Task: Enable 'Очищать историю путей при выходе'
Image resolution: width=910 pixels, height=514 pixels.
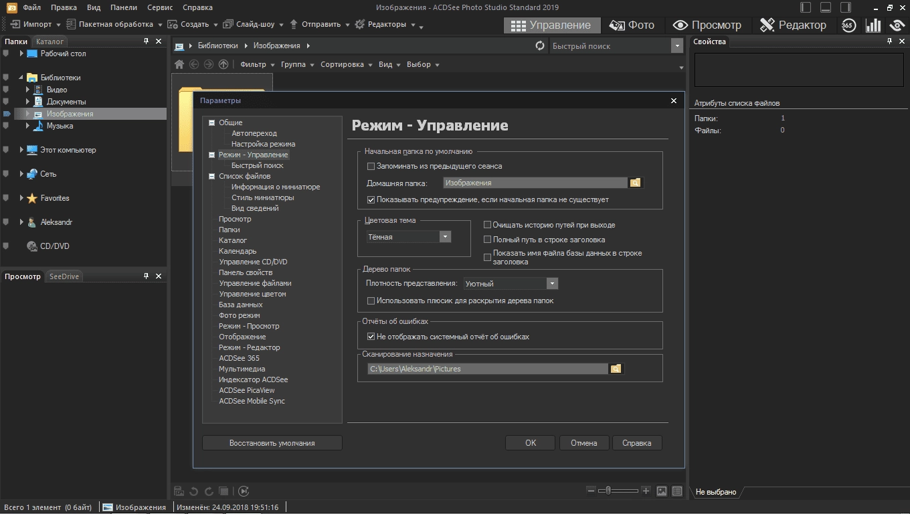Action: click(487, 225)
